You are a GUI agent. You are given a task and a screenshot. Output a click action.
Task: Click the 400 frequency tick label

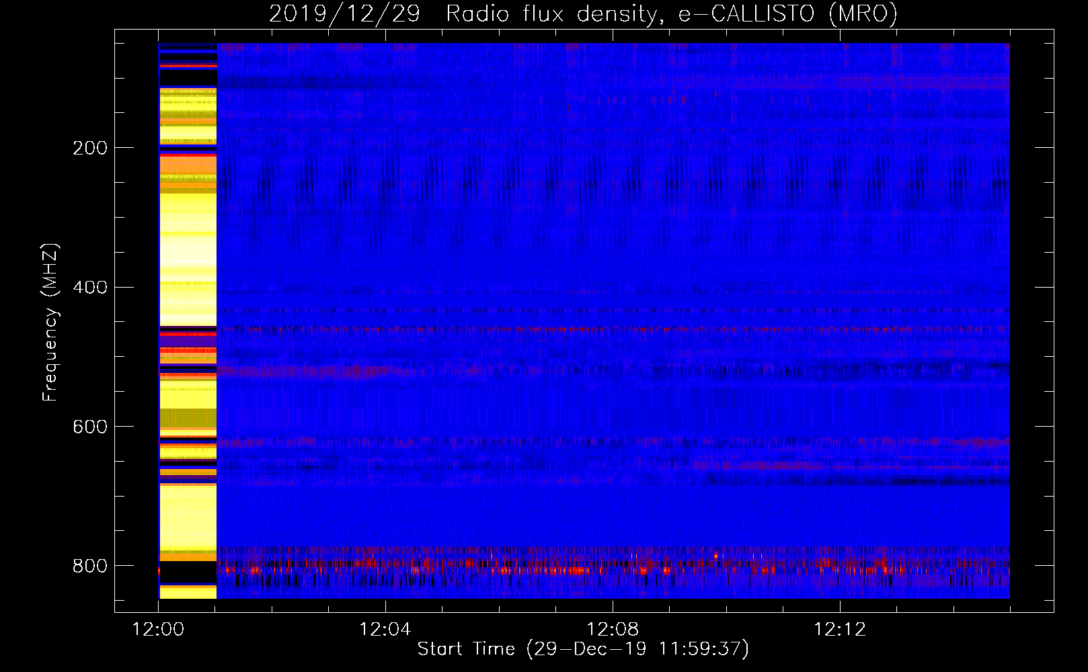[x=90, y=288]
